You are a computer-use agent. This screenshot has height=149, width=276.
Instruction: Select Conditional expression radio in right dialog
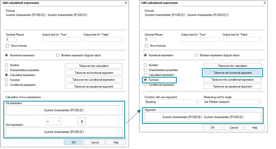pyautogui.click(x=145, y=85)
